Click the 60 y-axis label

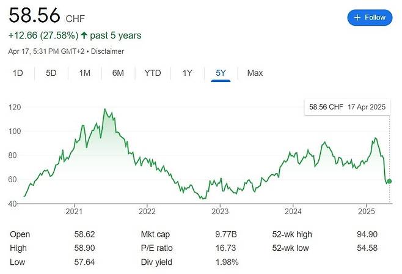point(12,179)
